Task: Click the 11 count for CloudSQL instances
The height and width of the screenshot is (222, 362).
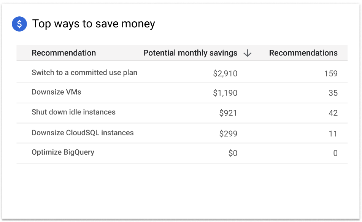Action: click(x=333, y=133)
